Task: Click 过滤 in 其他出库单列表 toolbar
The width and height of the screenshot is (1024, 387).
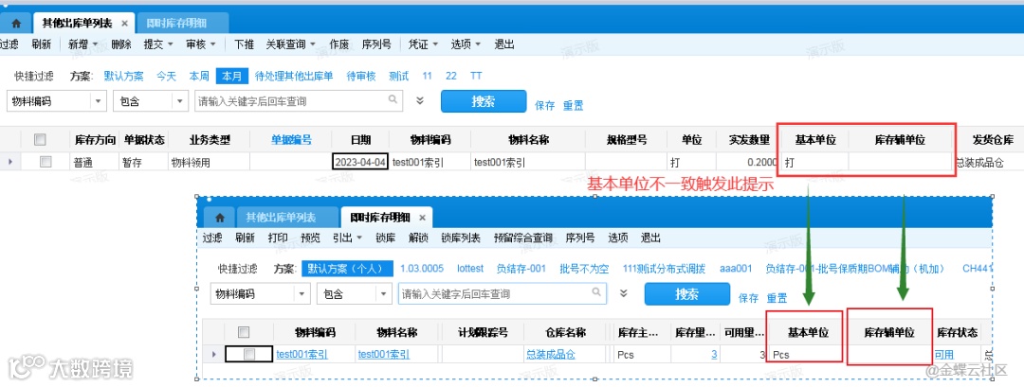Action: pyautogui.click(x=9, y=44)
